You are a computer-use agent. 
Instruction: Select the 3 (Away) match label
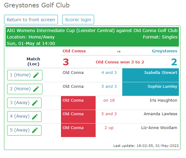(20, 103)
